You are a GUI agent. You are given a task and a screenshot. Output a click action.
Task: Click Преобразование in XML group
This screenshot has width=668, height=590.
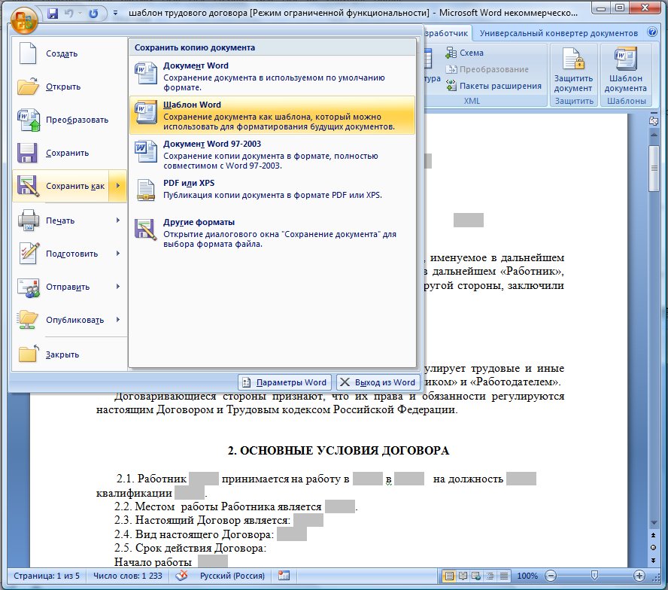coord(487,69)
